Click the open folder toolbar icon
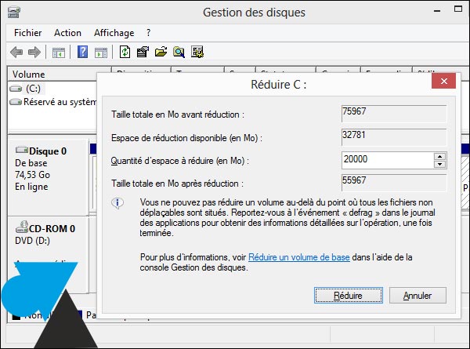 point(161,52)
